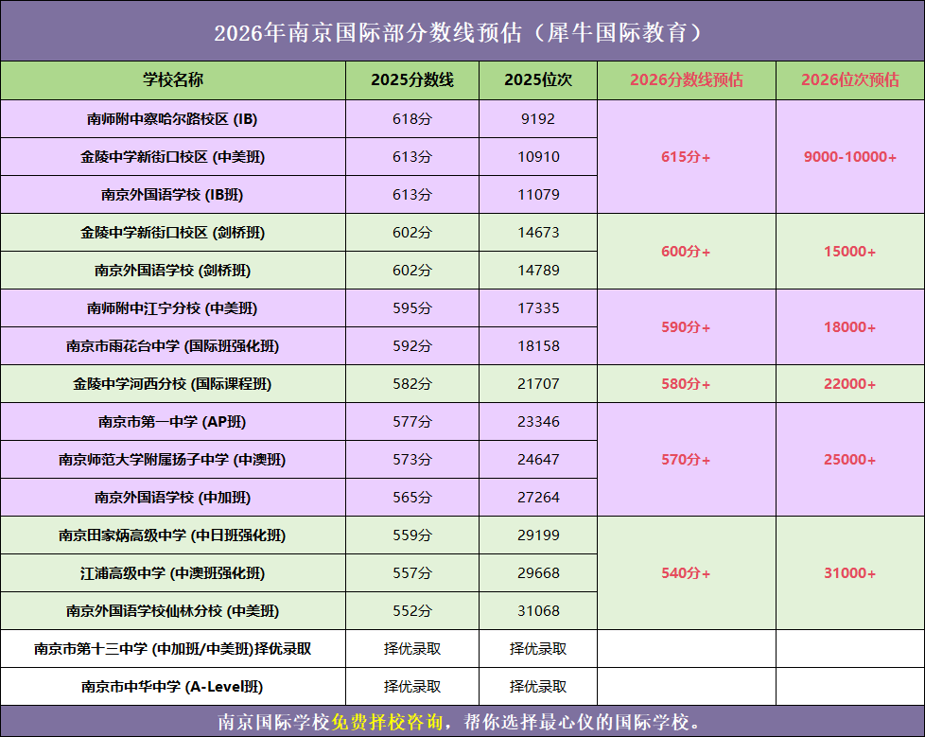925x737 pixels.
Task: Click the 23346 rank cell
Action: tap(538, 421)
